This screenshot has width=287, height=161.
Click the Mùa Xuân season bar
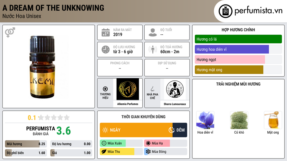pyautogui.click(x=121, y=143)
